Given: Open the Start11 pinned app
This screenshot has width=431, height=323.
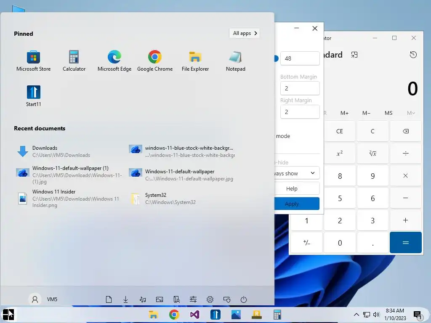Looking at the screenshot, I should click(34, 96).
